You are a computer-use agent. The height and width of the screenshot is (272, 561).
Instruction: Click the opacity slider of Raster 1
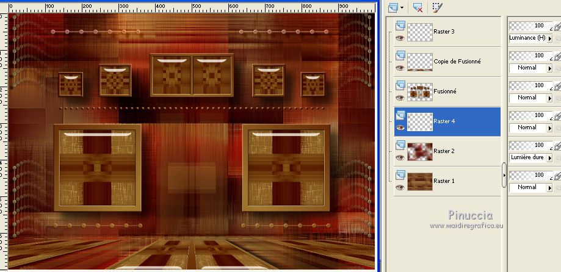[x=531, y=176]
